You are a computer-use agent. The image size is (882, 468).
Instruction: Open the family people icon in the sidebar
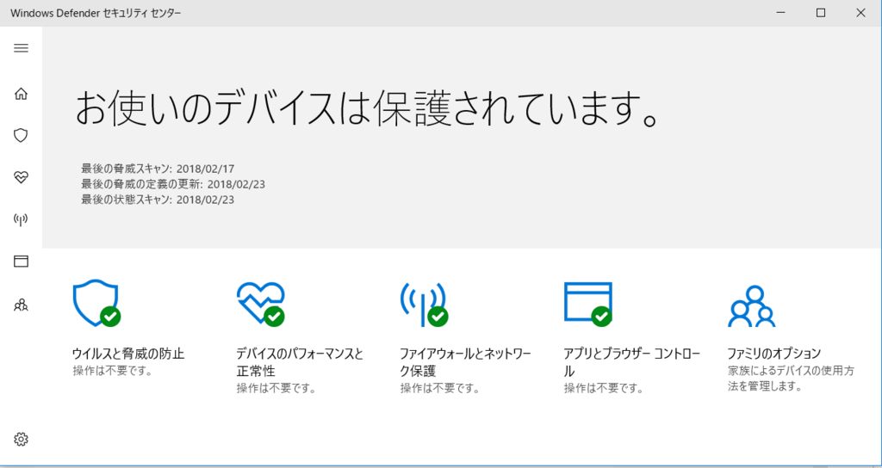(21, 305)
